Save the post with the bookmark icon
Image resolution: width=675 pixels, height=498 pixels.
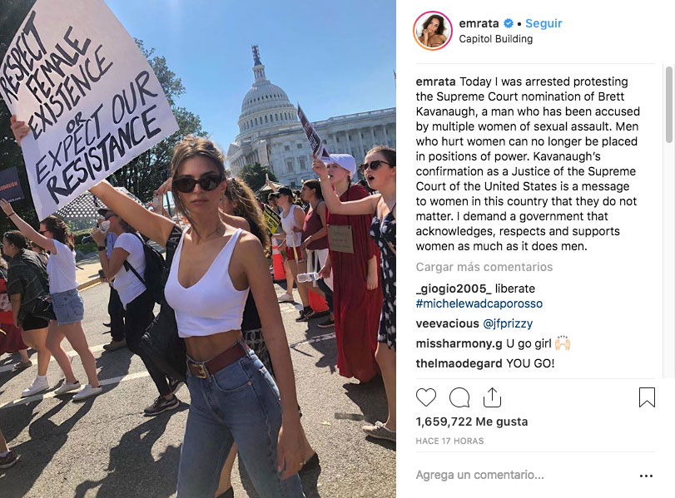coord(647,397)
